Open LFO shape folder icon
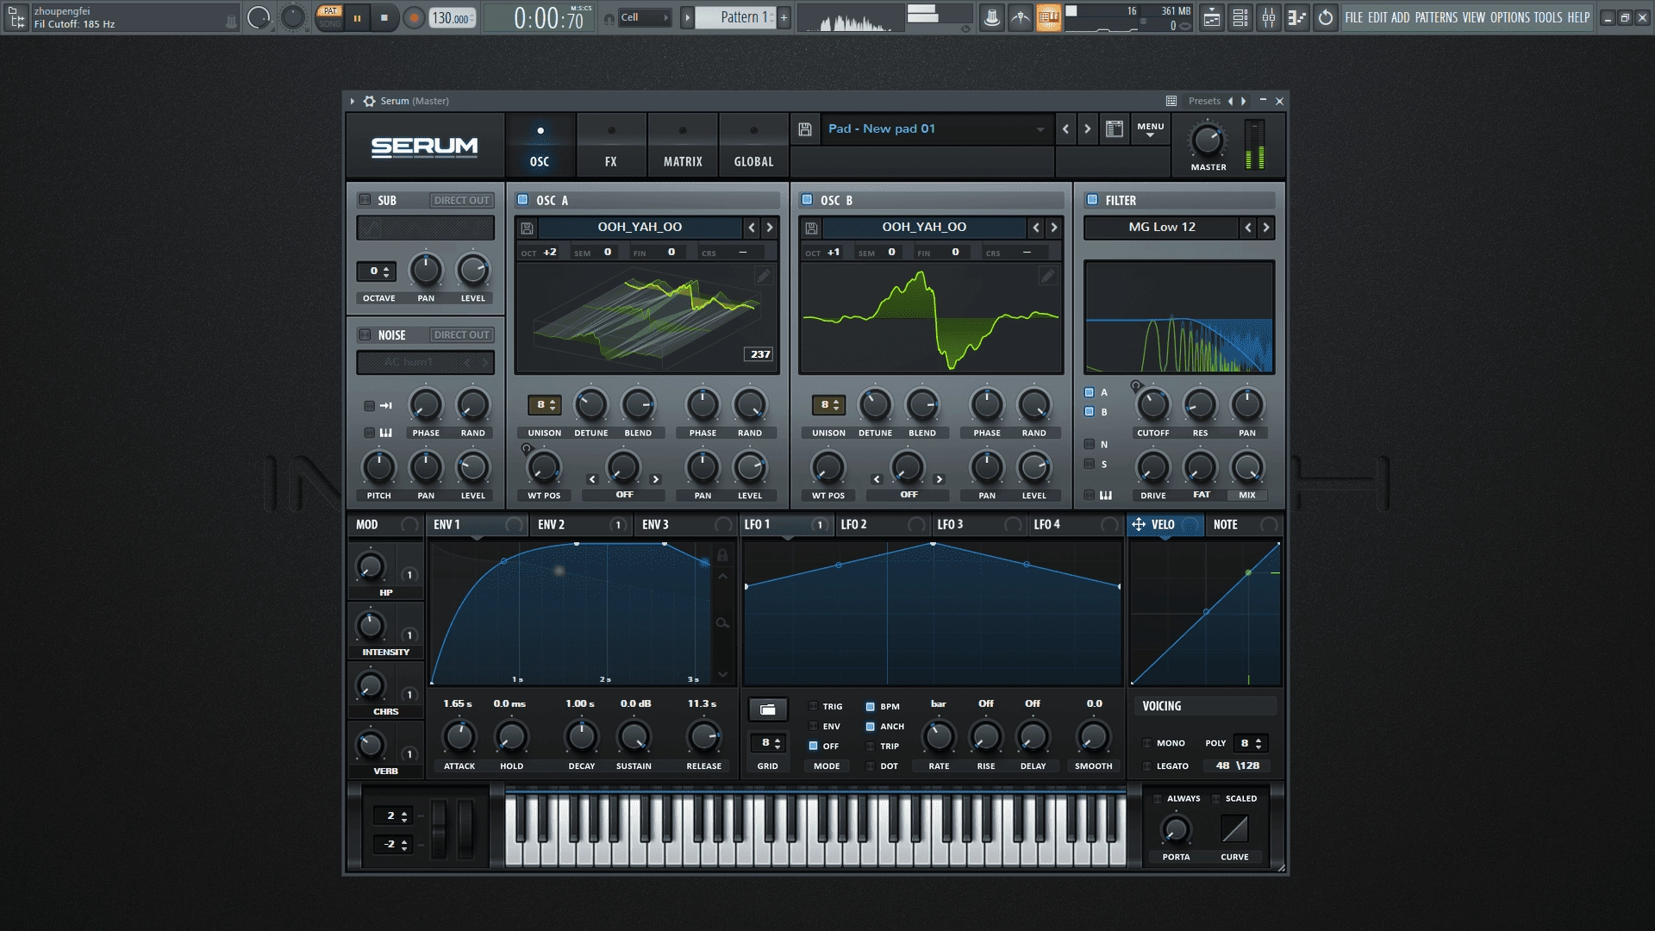Screen dimensions: 1655x931 [x=767, y=709]
